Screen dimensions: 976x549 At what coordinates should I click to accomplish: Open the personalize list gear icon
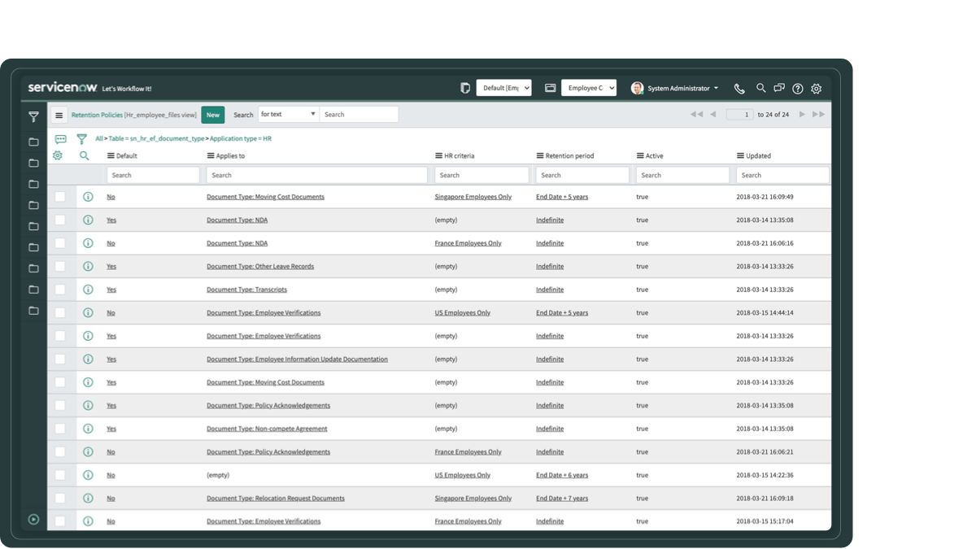tap(57, 155)
